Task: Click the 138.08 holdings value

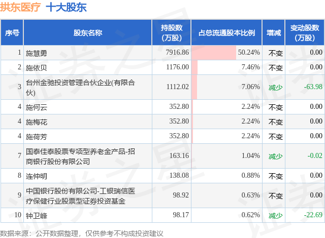Action: click(x=179, y=175)
